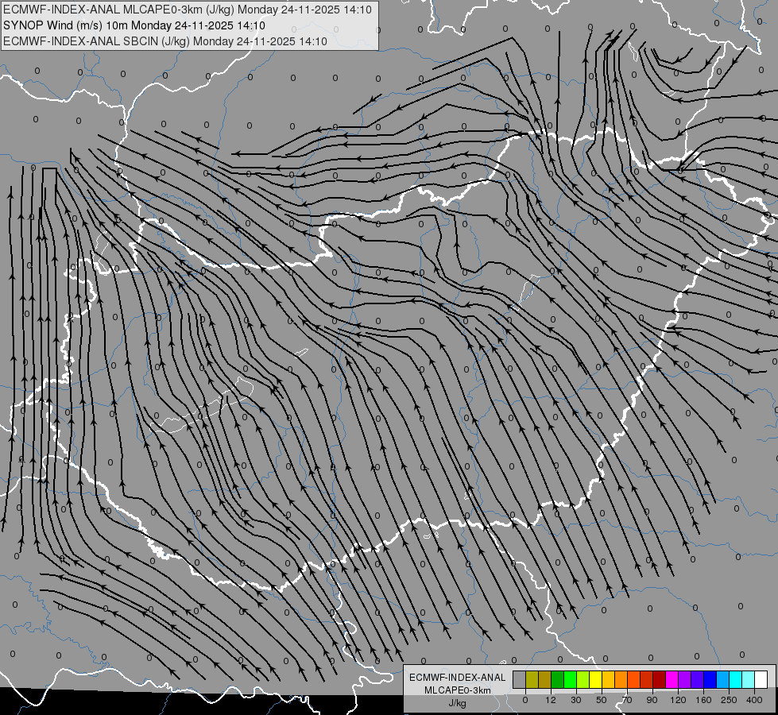Click the legend scale value 12
This screenshot has width=778, height=715.
[x=551, y=700]
